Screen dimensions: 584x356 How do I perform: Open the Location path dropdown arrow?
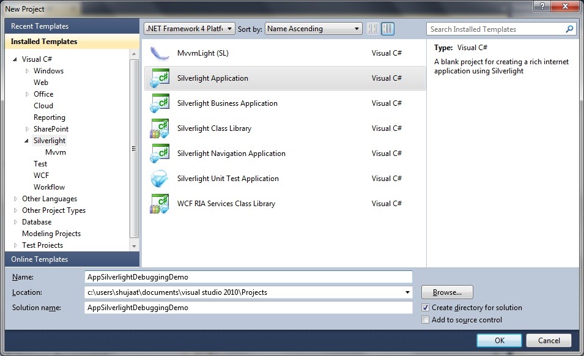pos(407,292)
